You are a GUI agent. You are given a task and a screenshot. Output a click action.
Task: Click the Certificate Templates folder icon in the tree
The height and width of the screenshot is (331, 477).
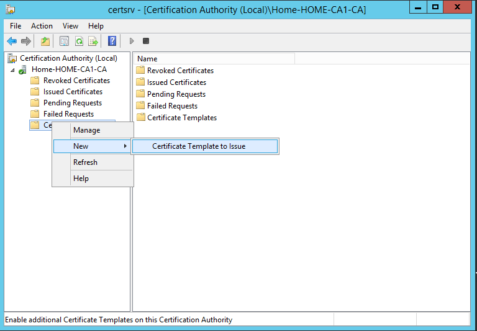pyautogui.click(x=35, y=125)
